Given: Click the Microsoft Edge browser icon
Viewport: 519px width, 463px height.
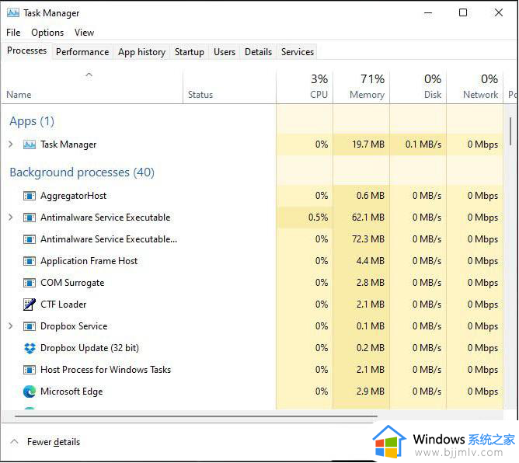Looking at the screenshot, I should (x=30, y=392).
